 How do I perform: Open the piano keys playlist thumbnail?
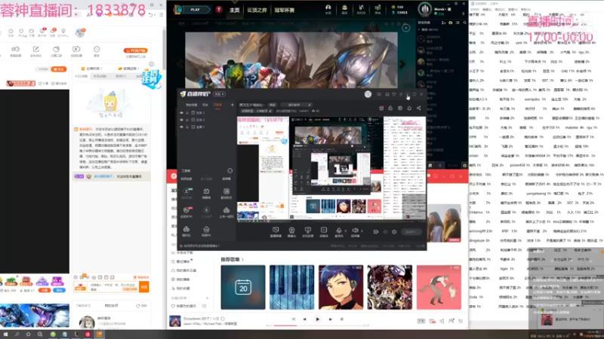point(291,287)
